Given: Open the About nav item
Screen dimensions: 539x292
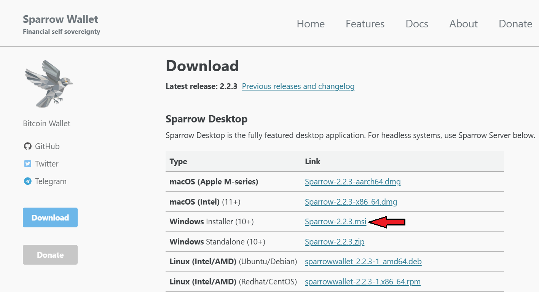Looking at the screenshot, I should click(463, 24).
